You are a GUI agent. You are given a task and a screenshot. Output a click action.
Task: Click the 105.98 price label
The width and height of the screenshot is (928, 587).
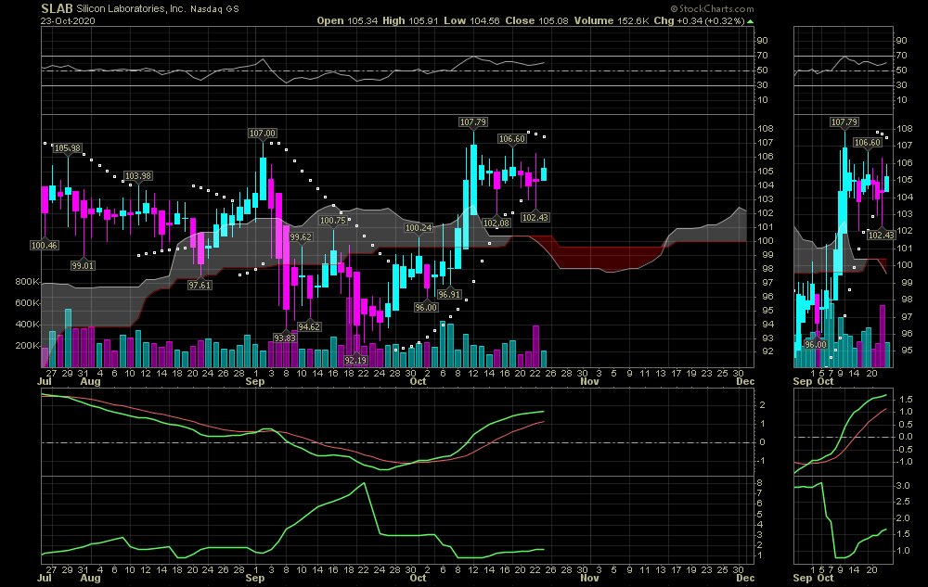click(68, 147)
